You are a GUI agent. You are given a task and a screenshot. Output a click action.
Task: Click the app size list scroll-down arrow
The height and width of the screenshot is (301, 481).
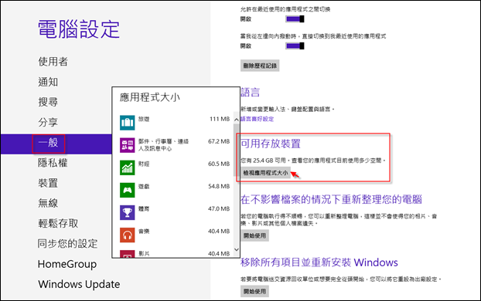point(237,249)
